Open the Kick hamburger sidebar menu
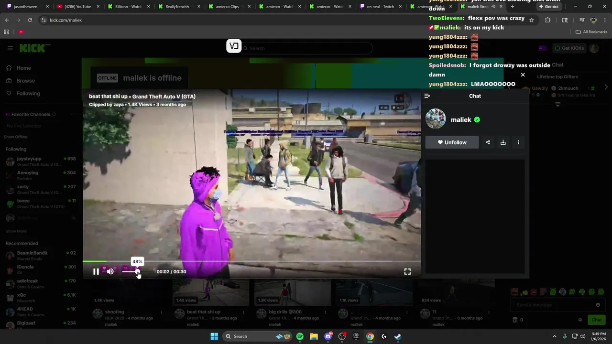The image size is (612, 344). [10, 48]
